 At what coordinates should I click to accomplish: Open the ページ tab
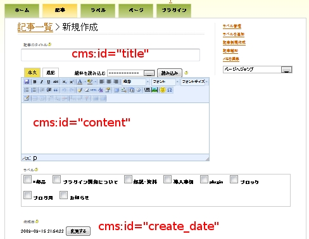pyautogui.click(x=136, y=11)
